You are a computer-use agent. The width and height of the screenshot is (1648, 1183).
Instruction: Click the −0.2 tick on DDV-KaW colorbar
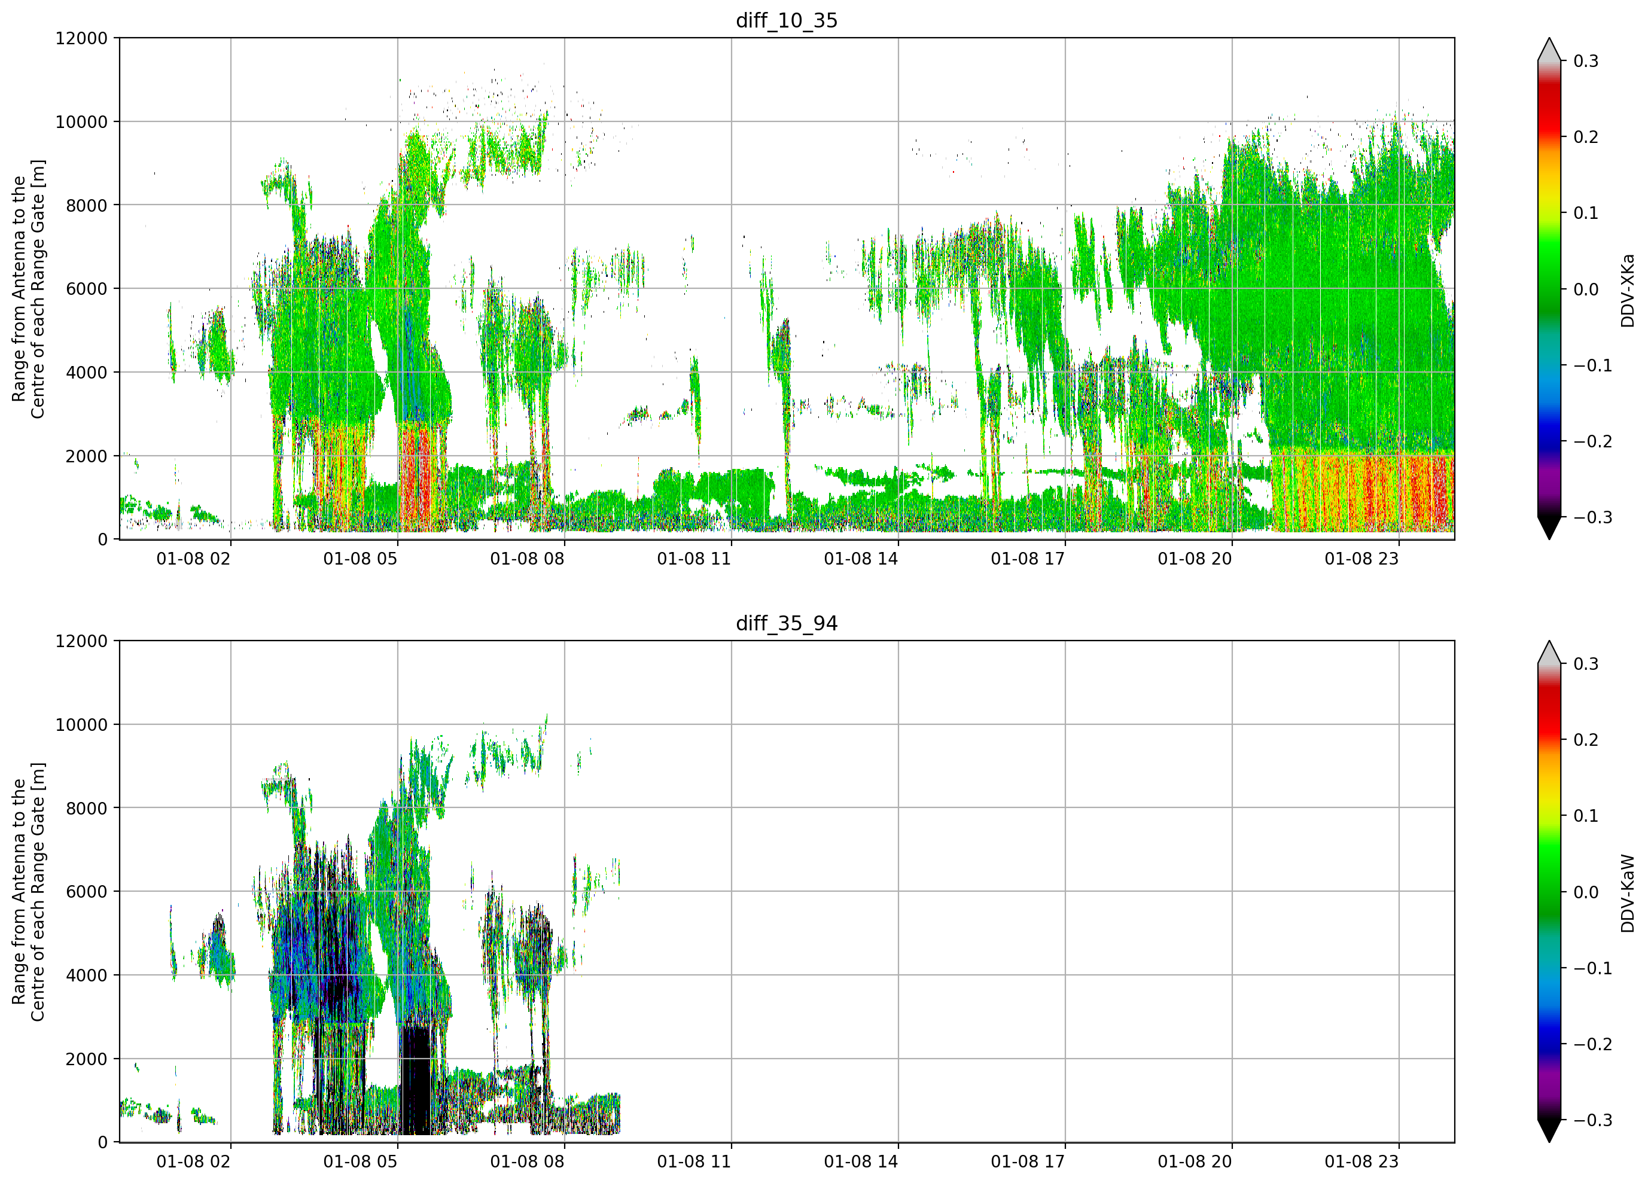coord(1592,1044)
